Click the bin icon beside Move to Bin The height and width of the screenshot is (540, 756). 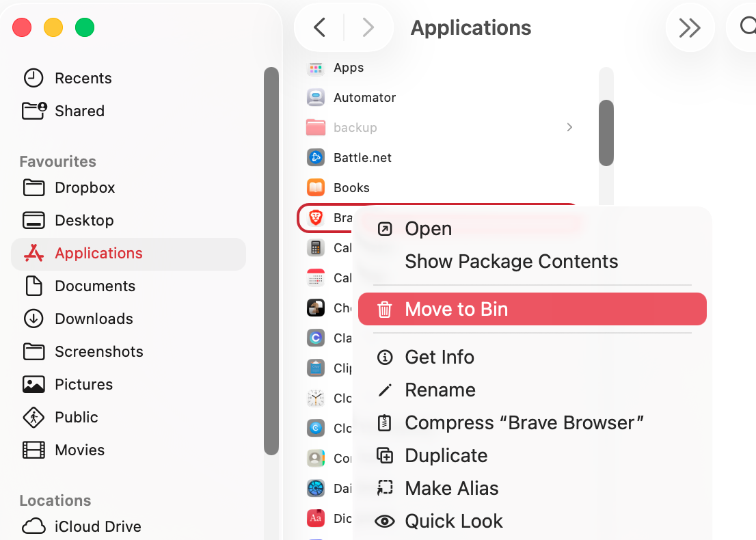pyautogui.click(x=385, y=309)
